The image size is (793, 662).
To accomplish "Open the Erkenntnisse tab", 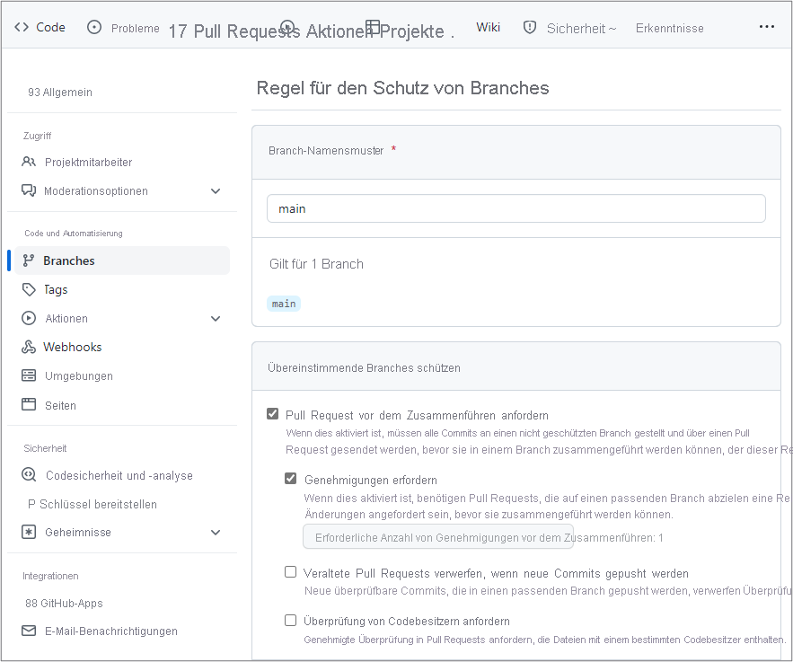I will tap(670, 29).
